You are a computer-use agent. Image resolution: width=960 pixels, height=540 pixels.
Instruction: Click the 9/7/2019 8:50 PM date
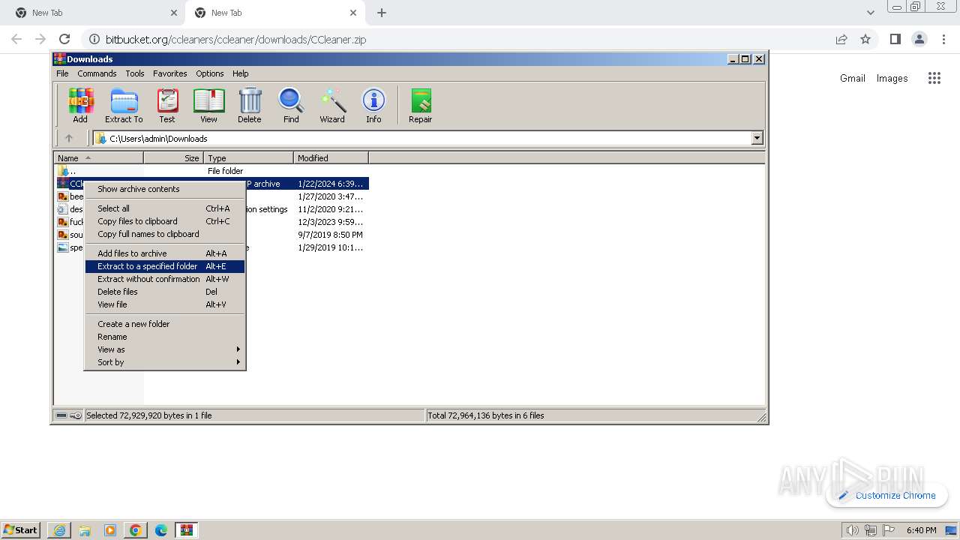pyautogui.click(x=330, y=235)
